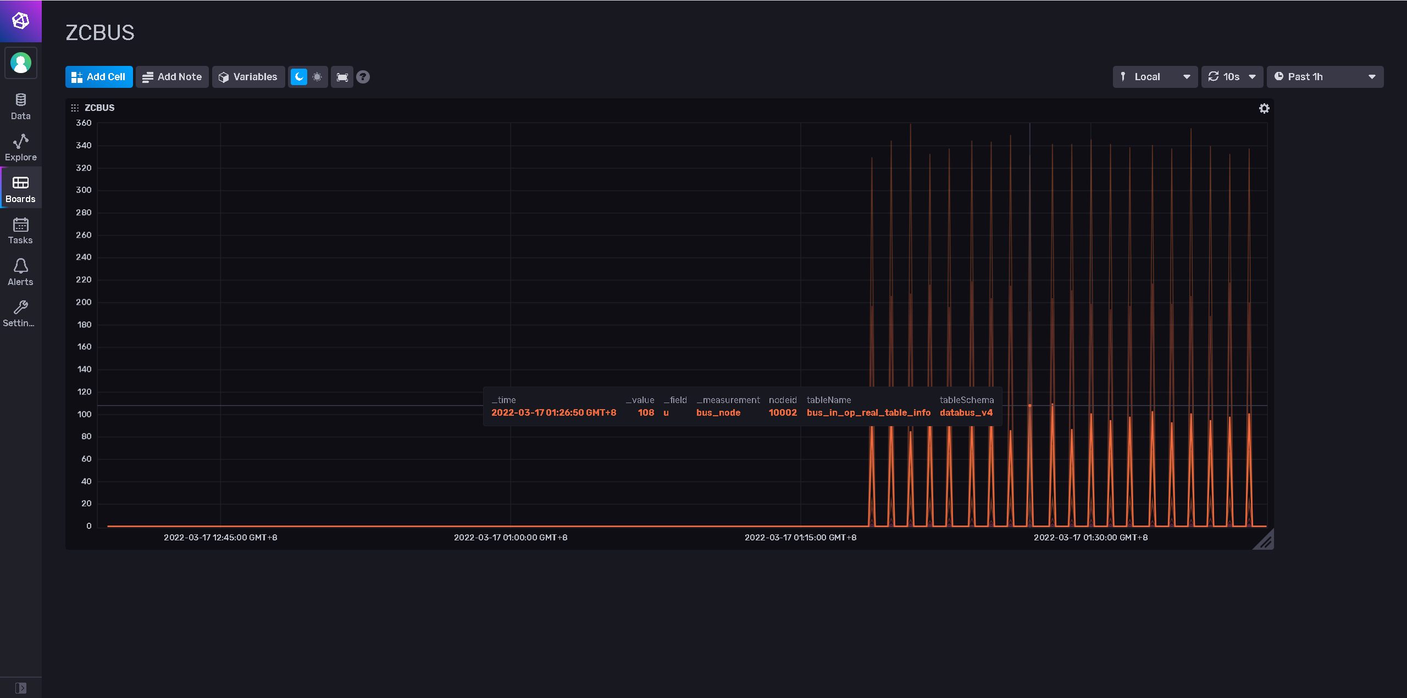Open the user account avatar
This screenshot has height=698, width=1407.
click(21, 63)
